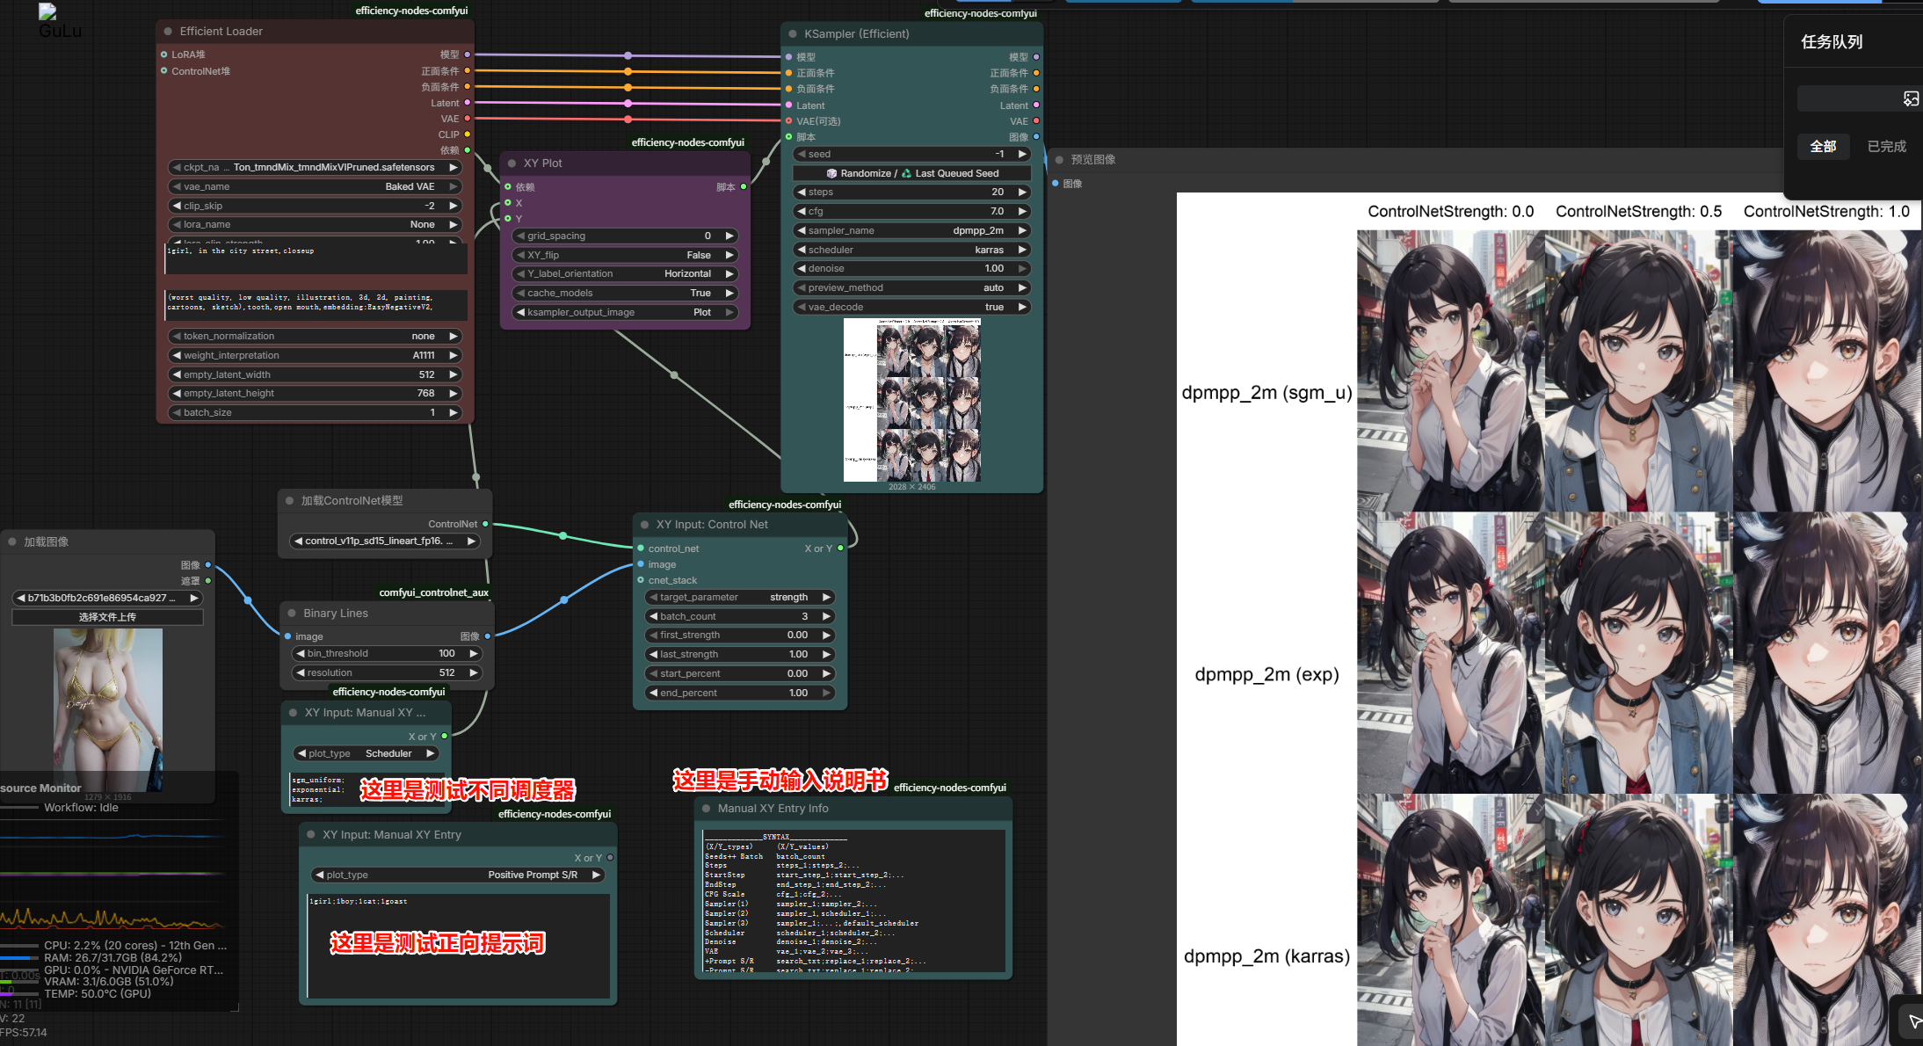Collapse the XY Plot node dot
This screenshot has width=1923, height=1046.
(512, 163)
